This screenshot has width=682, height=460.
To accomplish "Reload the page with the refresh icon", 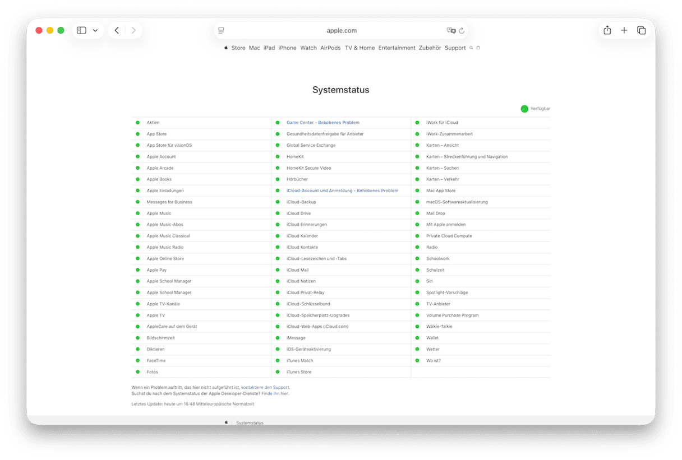I will pyautogui.click(x=462, y=31).
